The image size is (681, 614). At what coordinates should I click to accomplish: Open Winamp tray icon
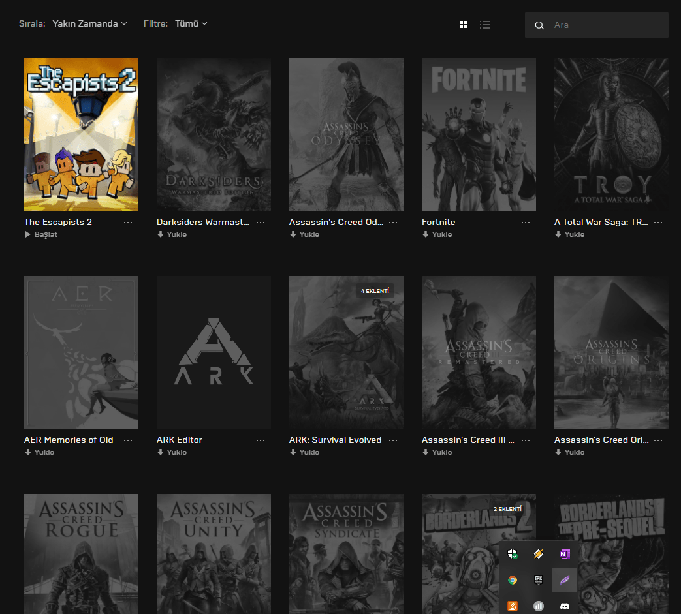[539, 554]
